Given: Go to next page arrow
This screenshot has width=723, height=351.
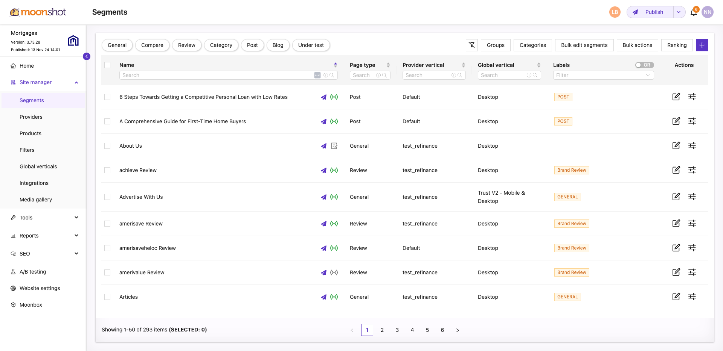Looking at the screenshot, I should click(458, 330).
